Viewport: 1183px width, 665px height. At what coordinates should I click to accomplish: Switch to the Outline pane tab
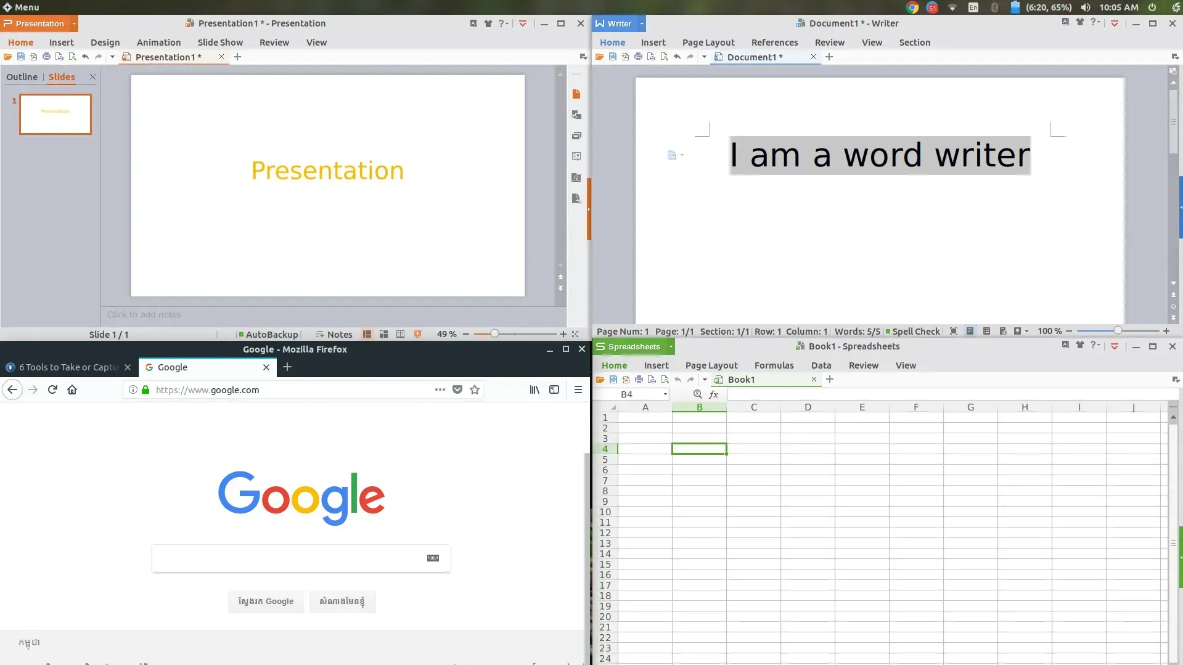[x=22, y=77]
